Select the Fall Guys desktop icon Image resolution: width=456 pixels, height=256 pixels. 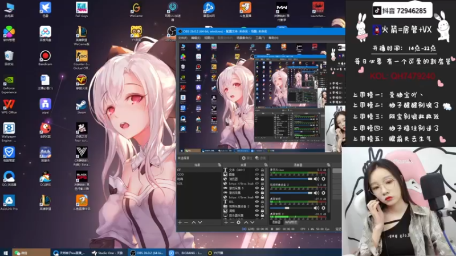82,10
